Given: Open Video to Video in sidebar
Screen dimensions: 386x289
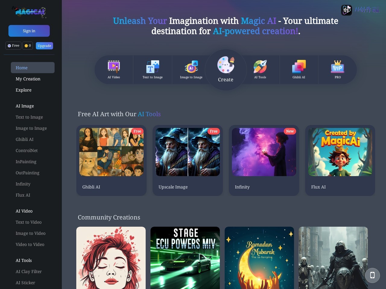Looking at the screenshot, I should [30, 244].
